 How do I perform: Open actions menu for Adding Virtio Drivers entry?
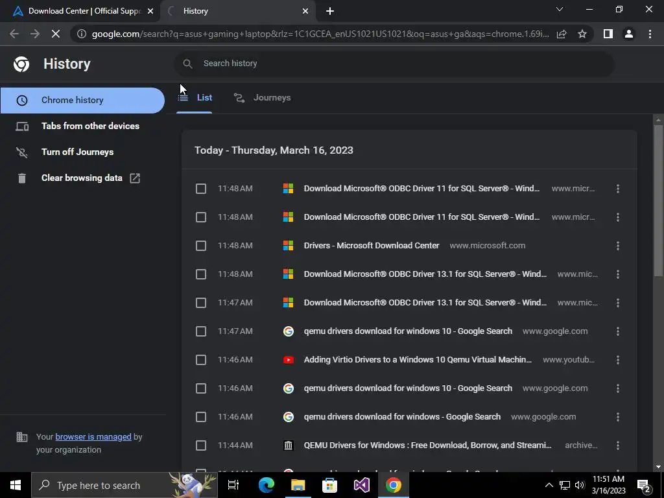[618, 360]
